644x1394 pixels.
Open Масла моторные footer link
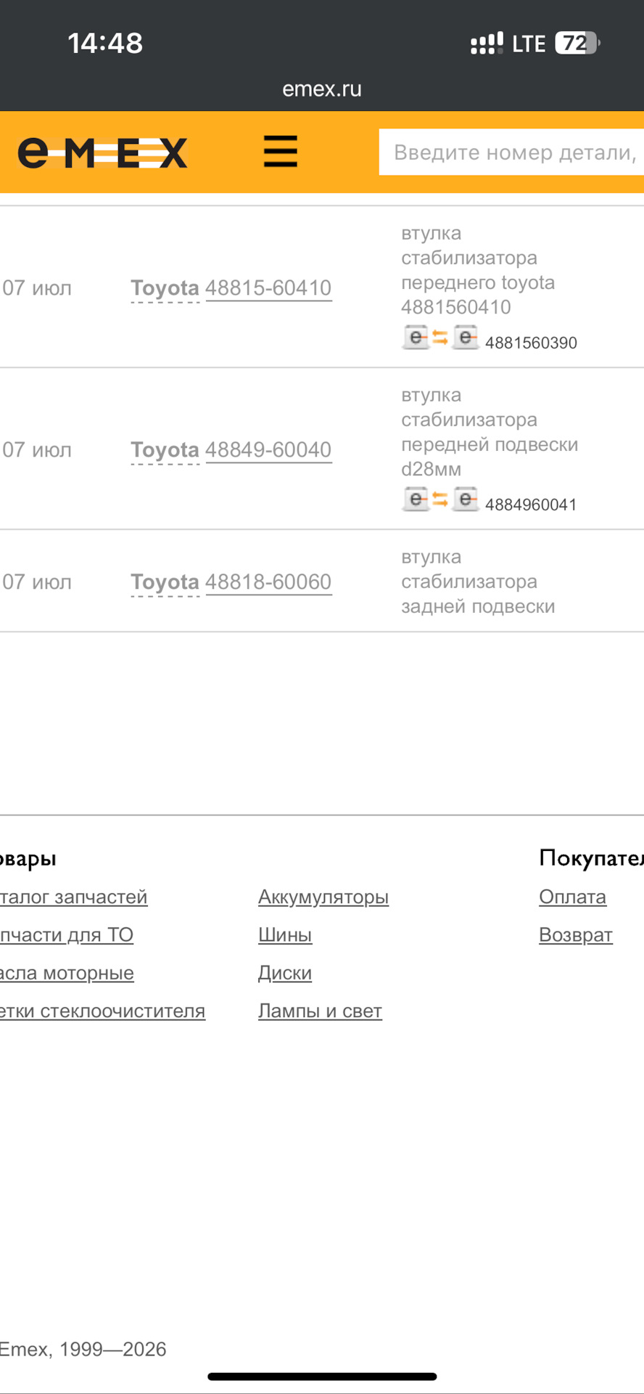tap(67, 973)
